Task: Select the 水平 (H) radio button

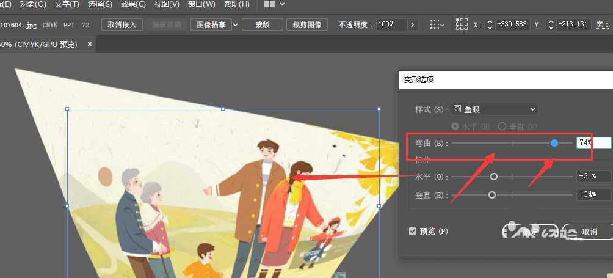Action: [455, 126]
